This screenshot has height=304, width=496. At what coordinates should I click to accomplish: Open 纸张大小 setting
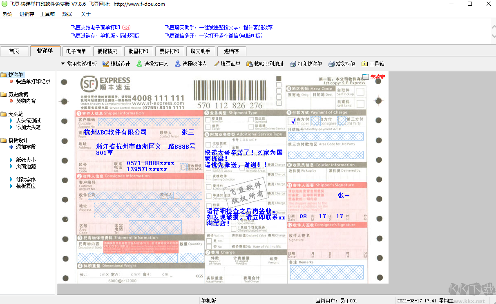[x=26, y=160]
